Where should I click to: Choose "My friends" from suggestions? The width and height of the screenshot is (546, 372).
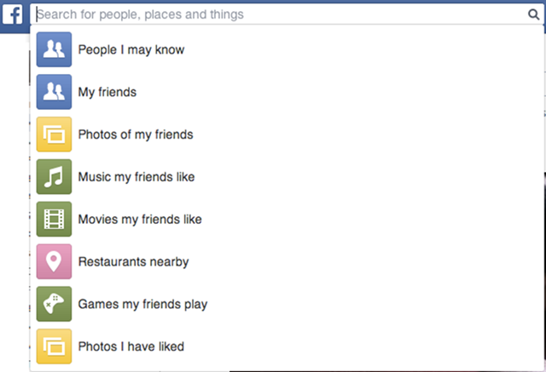tap(107, 92)
